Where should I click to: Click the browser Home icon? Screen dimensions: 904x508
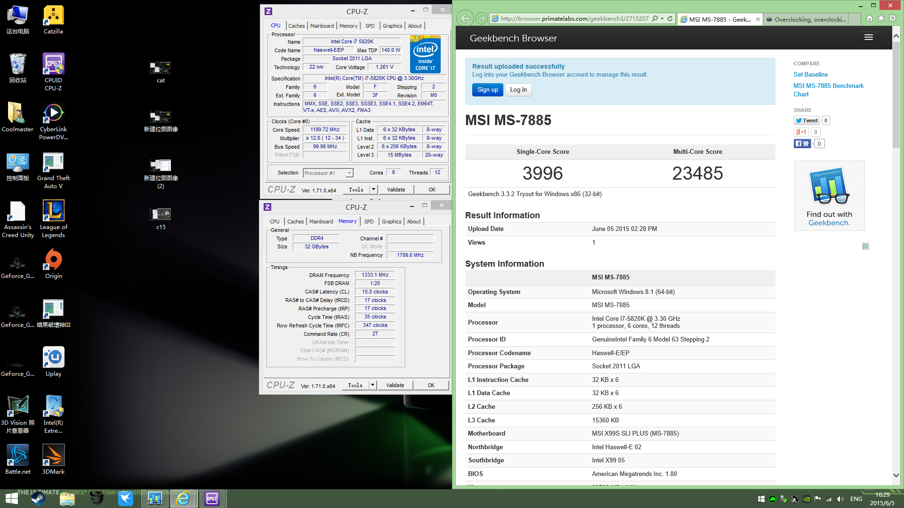869,18
